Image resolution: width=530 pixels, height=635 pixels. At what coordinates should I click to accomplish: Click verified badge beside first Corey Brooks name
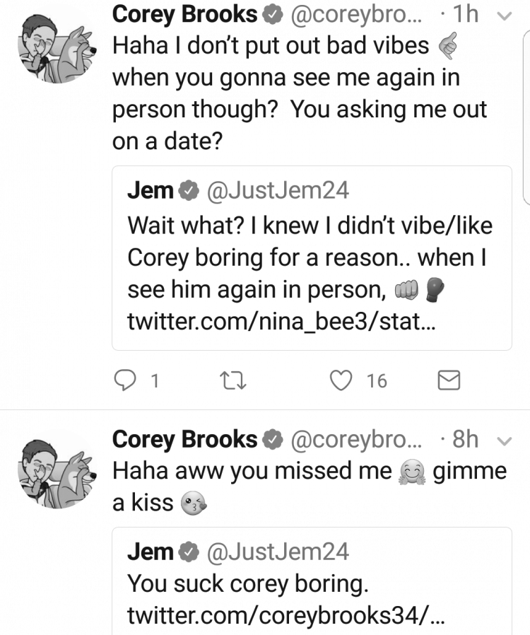coord(273,15)
